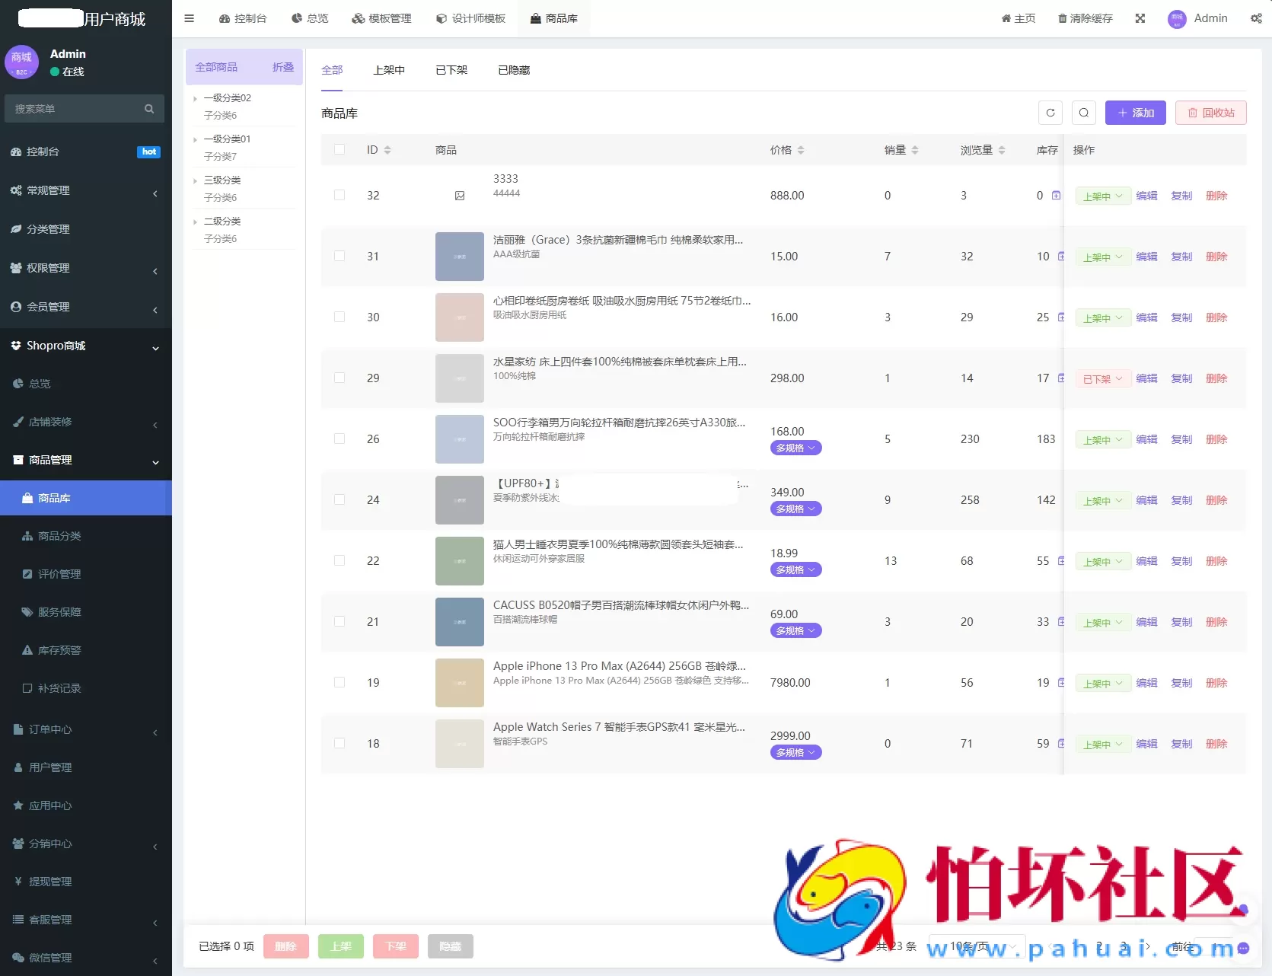The height and width of the screenshot is (976, 1272).
Task: Toggle fullscreen with the expand icon
Action: (x=1140, y=18)
